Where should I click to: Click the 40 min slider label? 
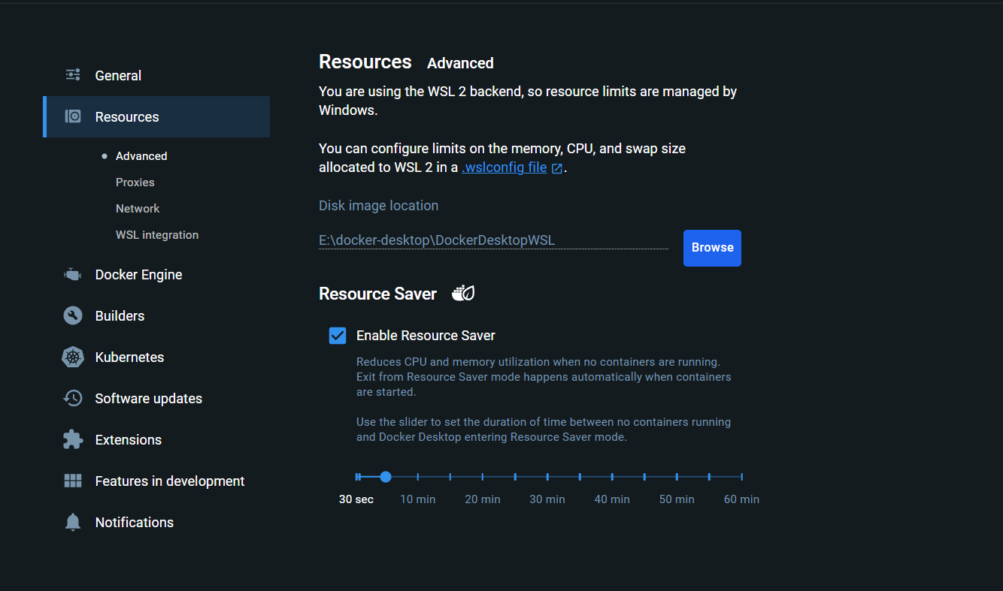612,499
